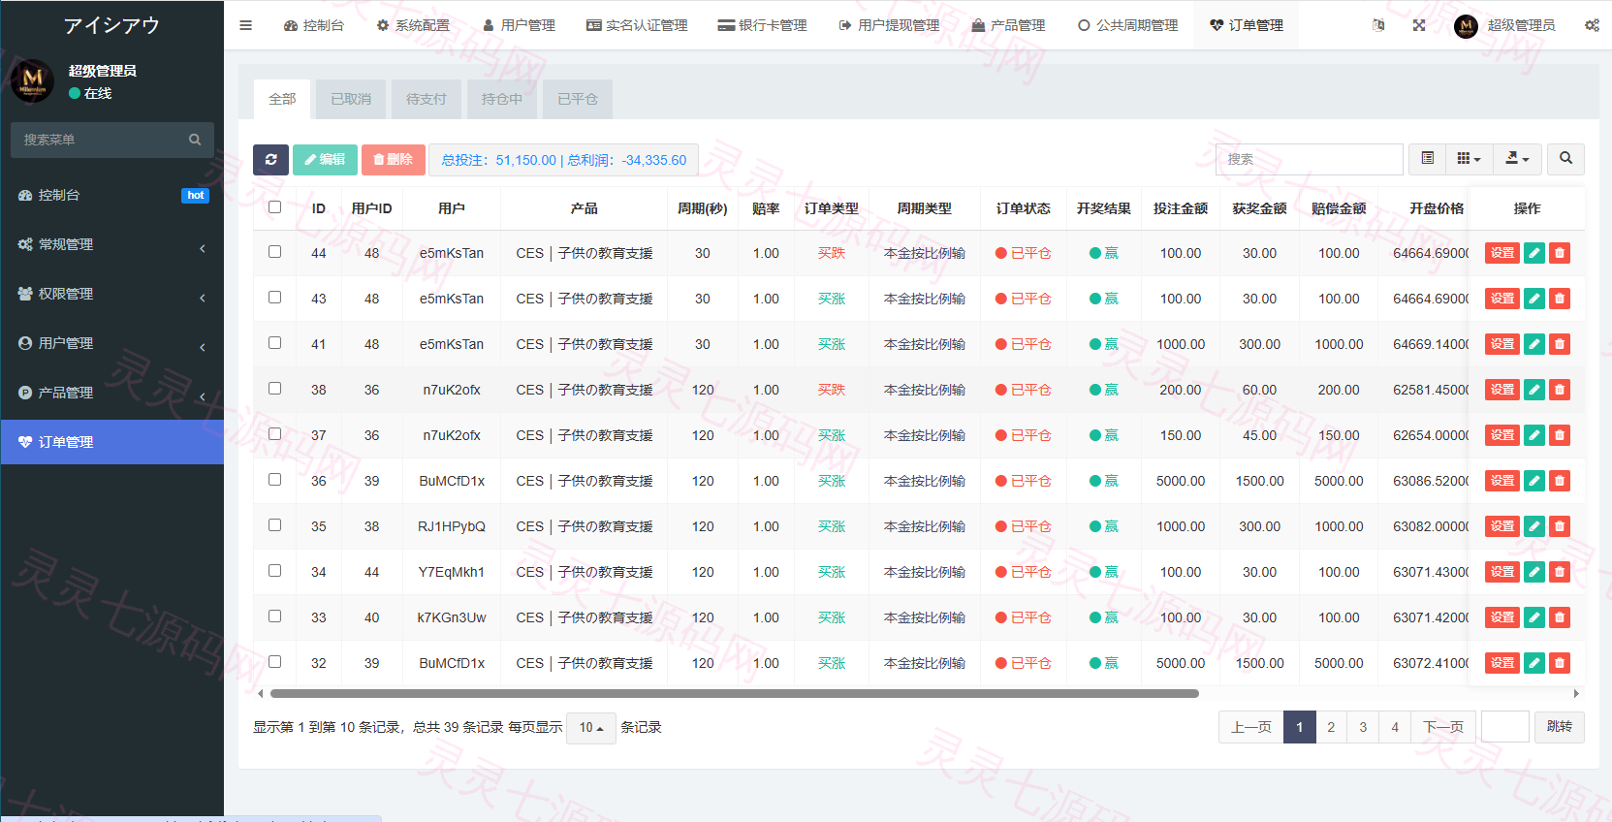Click the green edit pencil for order 44
1612x822 pixels.
pos(1533,253)
